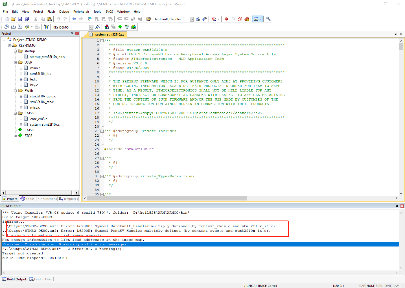405x288 pixels.
Task: Toggle the Build Output pin
Action: coord(397,206)
